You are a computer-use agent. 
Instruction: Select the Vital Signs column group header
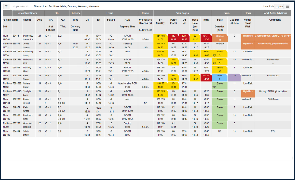[x=182, y=13]
